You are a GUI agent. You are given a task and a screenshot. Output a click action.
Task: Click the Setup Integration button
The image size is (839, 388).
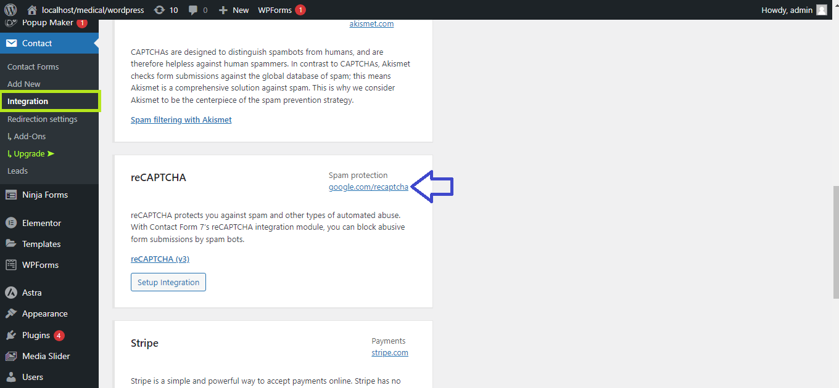pos(168,282)
